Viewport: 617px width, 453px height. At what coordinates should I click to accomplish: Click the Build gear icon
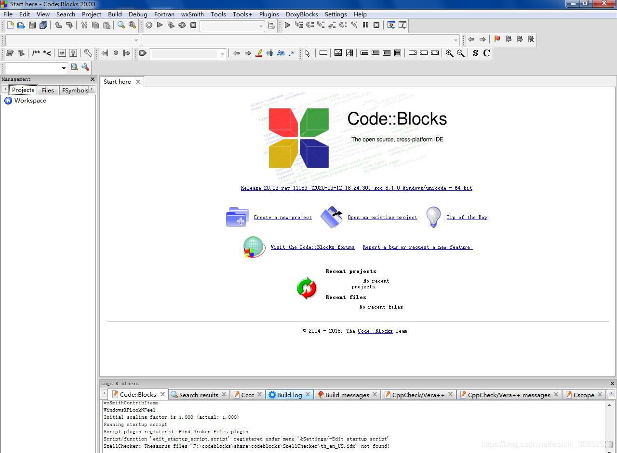(149, 25)
